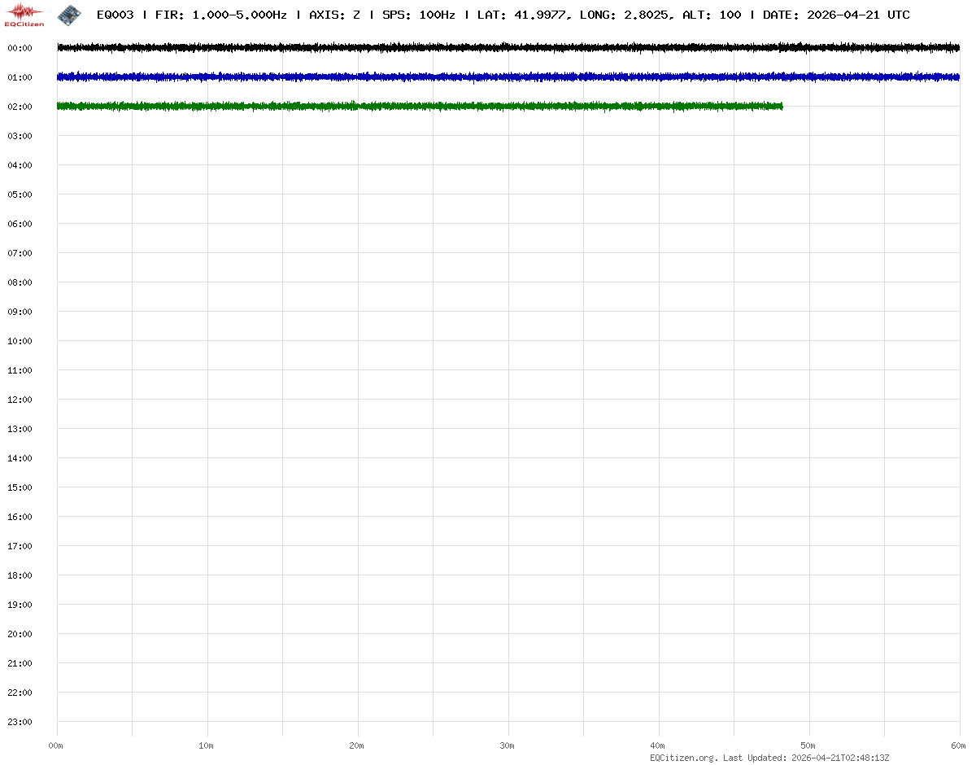Select the 00:00 hour row label
Screen dimensions: 976x765
(x=20, y=48)
